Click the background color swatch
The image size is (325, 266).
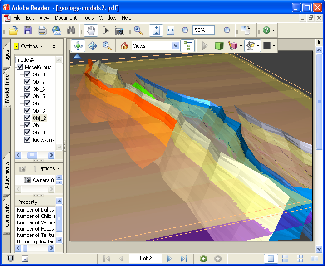point(267,46)
